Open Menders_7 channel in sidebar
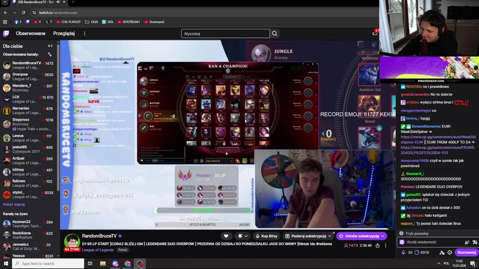The width and height of the screenshot is (479, 269). 28,88
